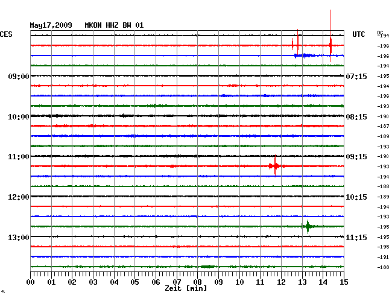Click the DC offset value -191
392x298 pixels.
383,257
